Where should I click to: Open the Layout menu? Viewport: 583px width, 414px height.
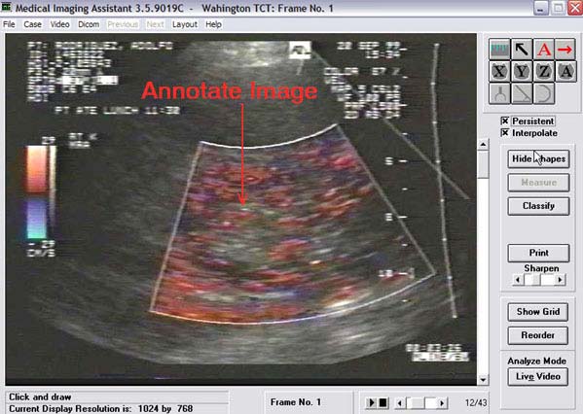(x=184, y=24)
